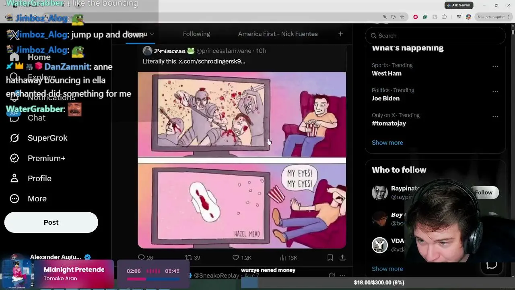Focus the X Search field
This screenshot has width=515, height=290.
pyautogui.click(x=435, y=35)
